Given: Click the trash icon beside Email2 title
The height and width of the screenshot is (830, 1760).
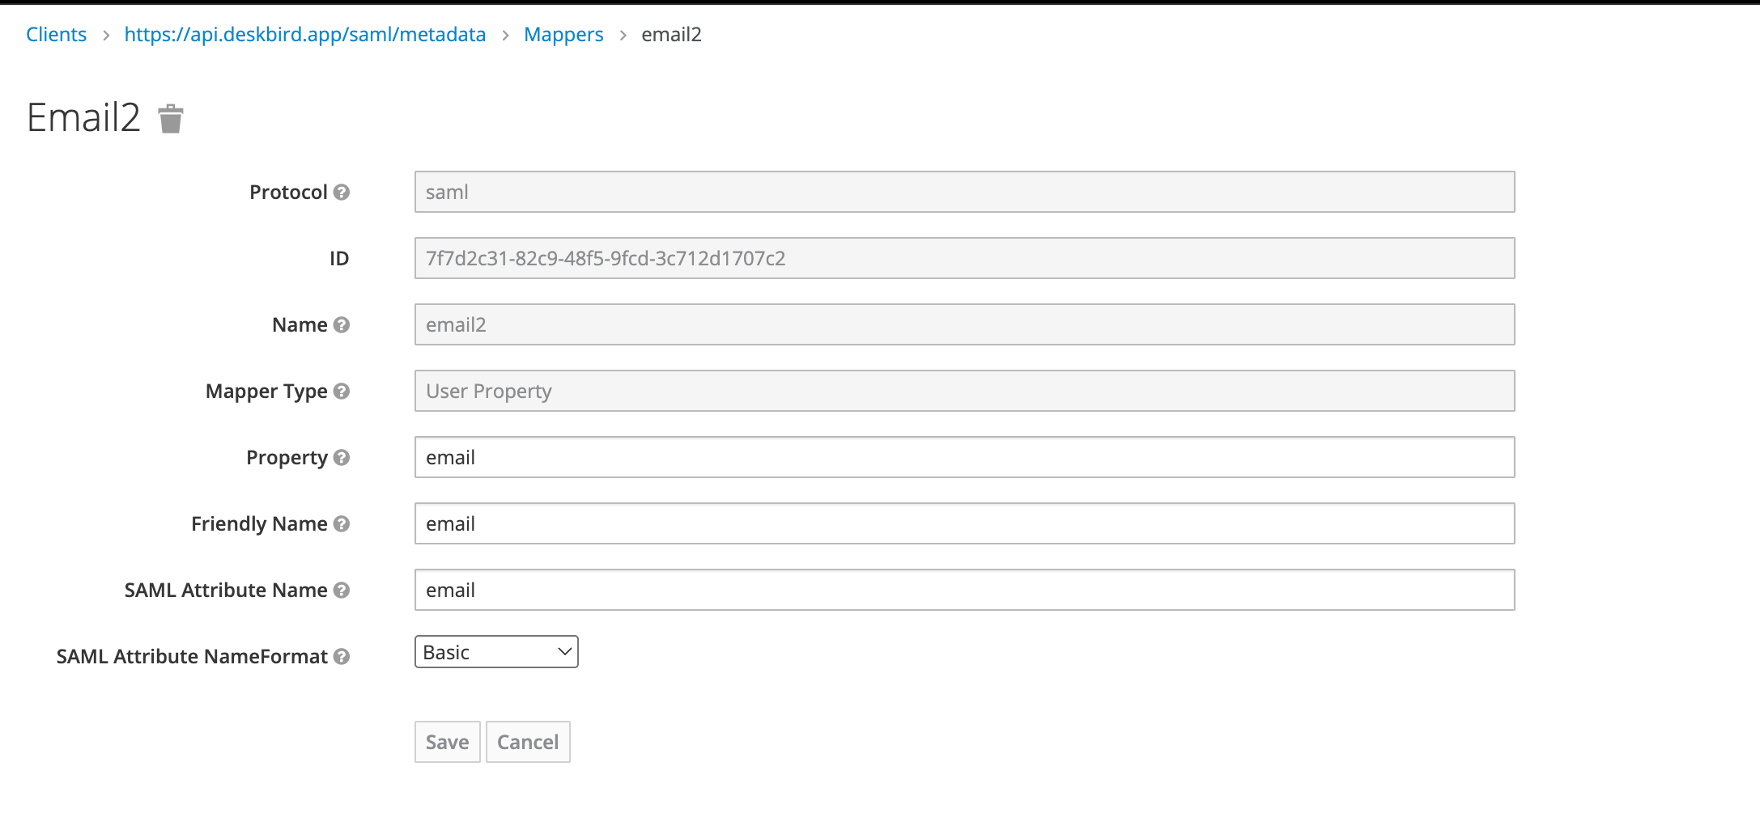Looking at the screenshot, I should pos(171,119).
